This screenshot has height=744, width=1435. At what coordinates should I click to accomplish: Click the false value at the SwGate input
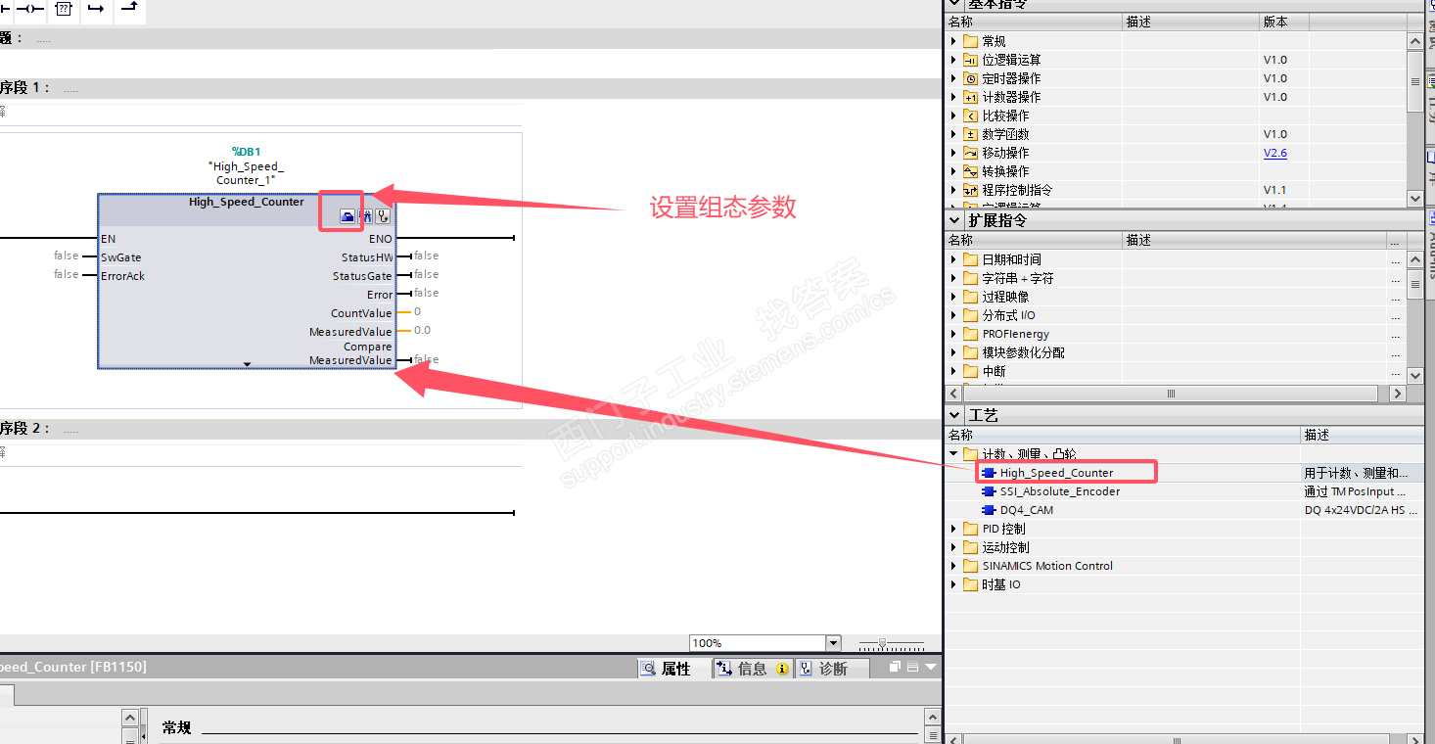(x=67, y=256)
